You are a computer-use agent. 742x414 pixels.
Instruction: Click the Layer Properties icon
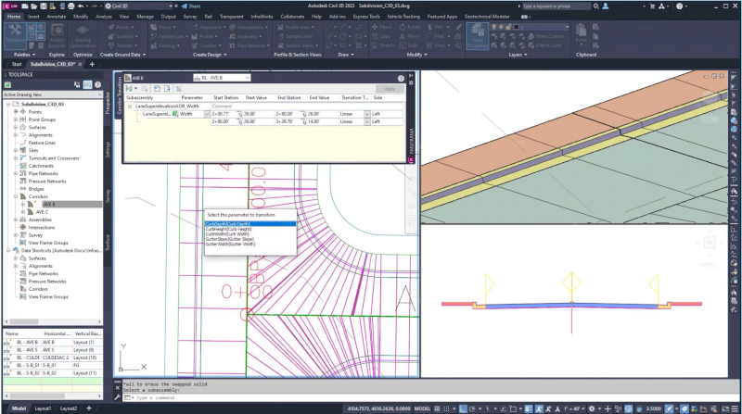coord(477,35)
